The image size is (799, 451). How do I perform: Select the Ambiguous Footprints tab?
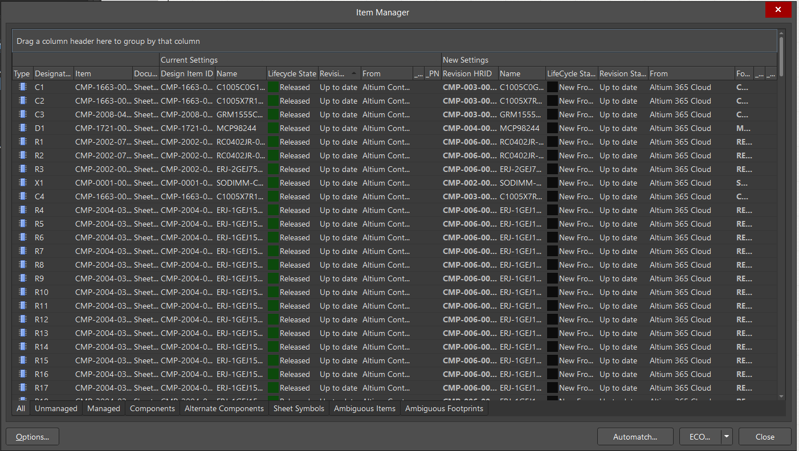[445, 408]
